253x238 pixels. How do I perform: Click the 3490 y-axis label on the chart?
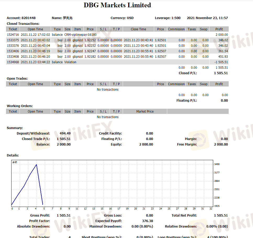[217, 164]
